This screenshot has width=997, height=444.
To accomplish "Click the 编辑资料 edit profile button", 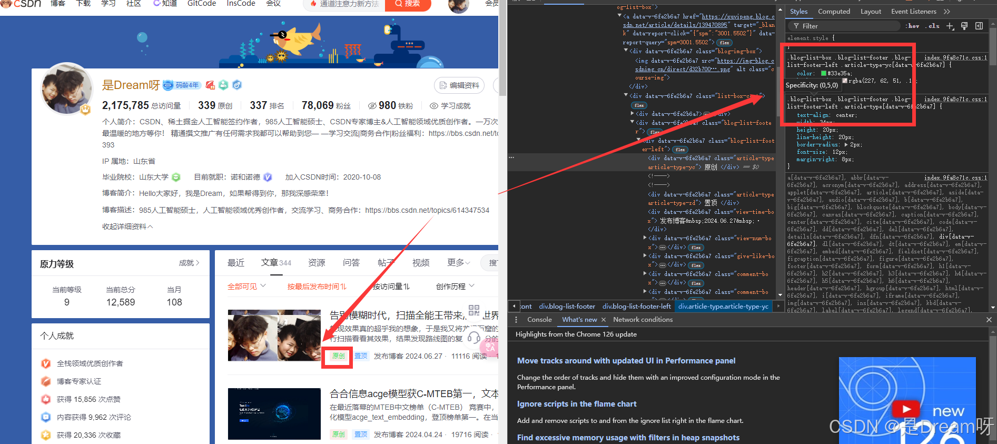I will (x=459, y=85).
